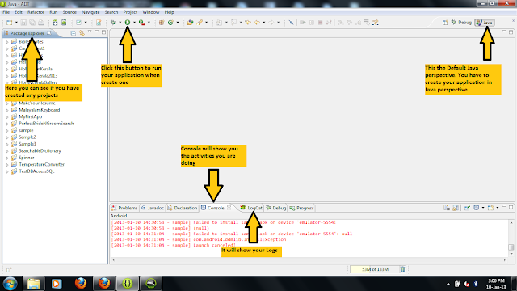Switch to the Problems tab

click(124, 208)
